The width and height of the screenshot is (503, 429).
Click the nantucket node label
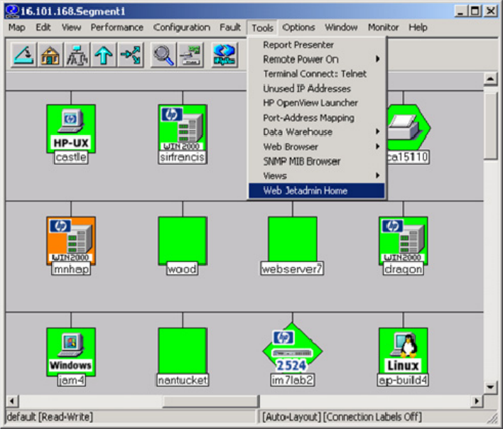tap(183, 380)
